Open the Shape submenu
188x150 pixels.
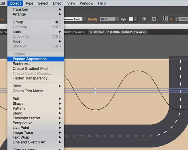36,103
